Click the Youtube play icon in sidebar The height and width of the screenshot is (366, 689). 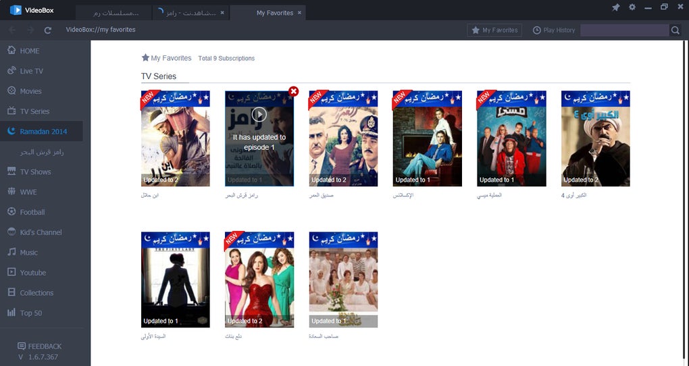click(11, 272)
